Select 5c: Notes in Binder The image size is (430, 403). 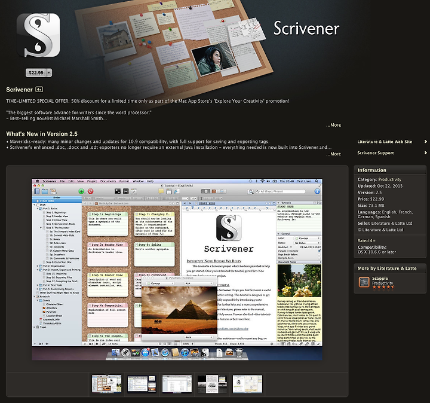[54, 239]
